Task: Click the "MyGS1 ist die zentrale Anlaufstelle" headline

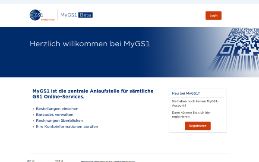Action: 93,94
